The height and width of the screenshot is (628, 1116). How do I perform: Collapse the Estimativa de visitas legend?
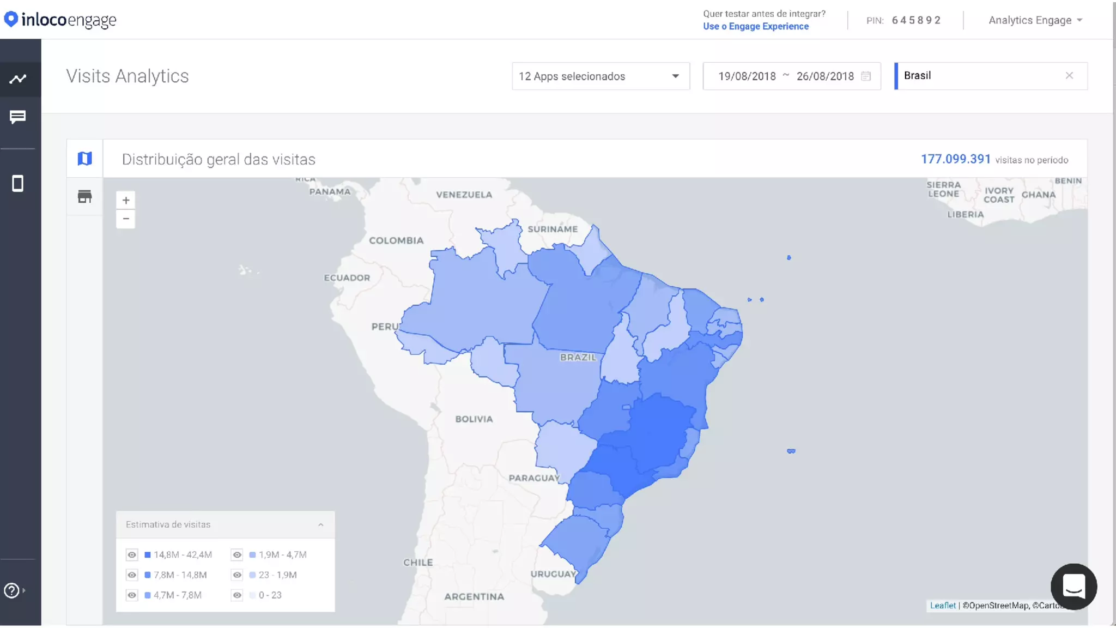pyautogui.click(x=320, y=525)
